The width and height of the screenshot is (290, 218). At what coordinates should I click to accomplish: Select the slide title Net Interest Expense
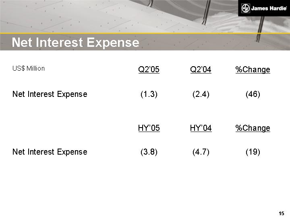[x=76, y=42]
